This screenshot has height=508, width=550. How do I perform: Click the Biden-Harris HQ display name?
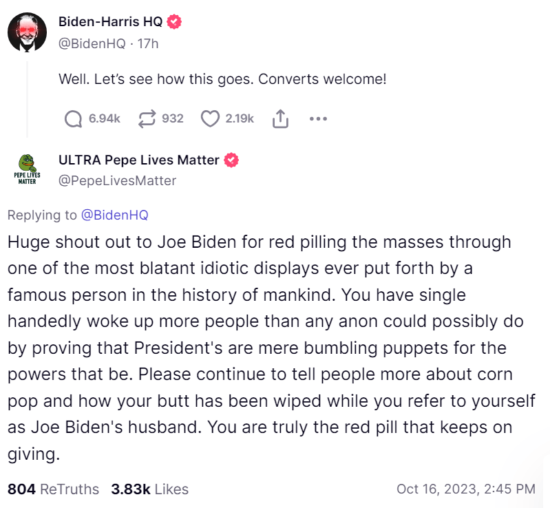tap(110, 22)
